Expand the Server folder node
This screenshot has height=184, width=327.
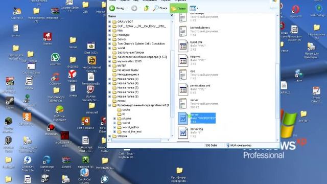click(110, 39)
